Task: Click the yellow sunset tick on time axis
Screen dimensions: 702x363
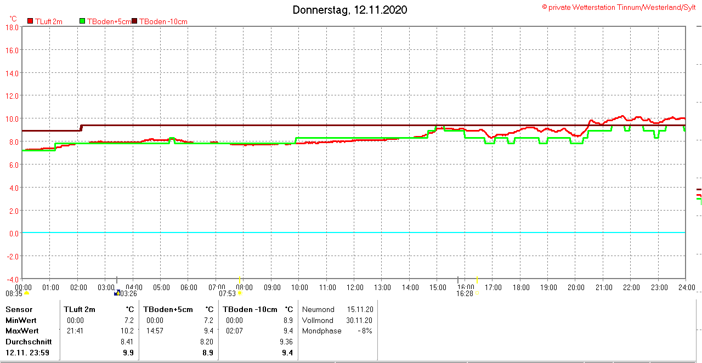Action: point(477,280)
